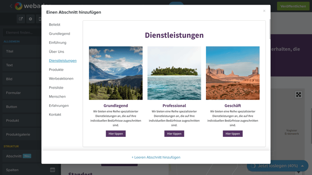
Task: Click the Veröffentlichen button
Action: click(x=293, y=6)
